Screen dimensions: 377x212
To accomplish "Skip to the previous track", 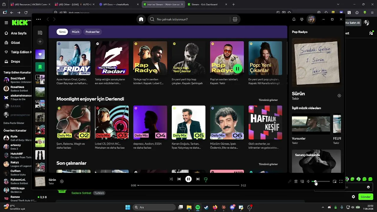I will (179, 179).
